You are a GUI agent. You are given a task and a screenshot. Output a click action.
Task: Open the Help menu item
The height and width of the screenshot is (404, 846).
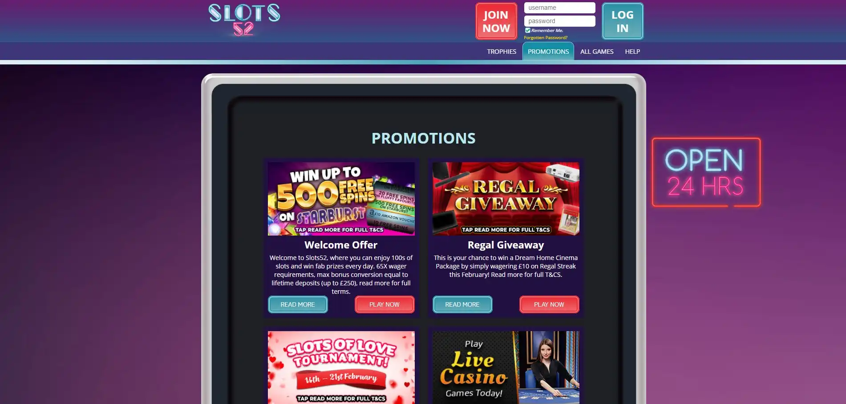coord(632,52)
